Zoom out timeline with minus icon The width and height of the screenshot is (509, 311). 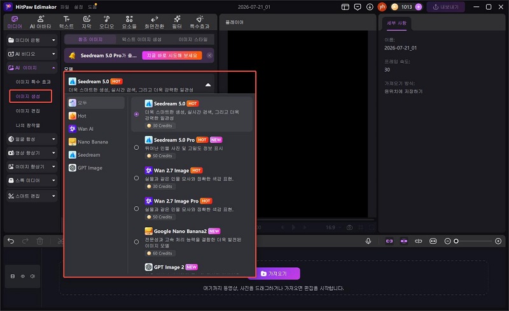point(447,241)
